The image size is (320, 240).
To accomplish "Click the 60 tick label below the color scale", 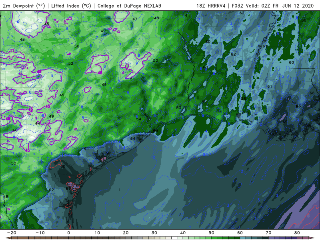I will click(x=240, y=233).
